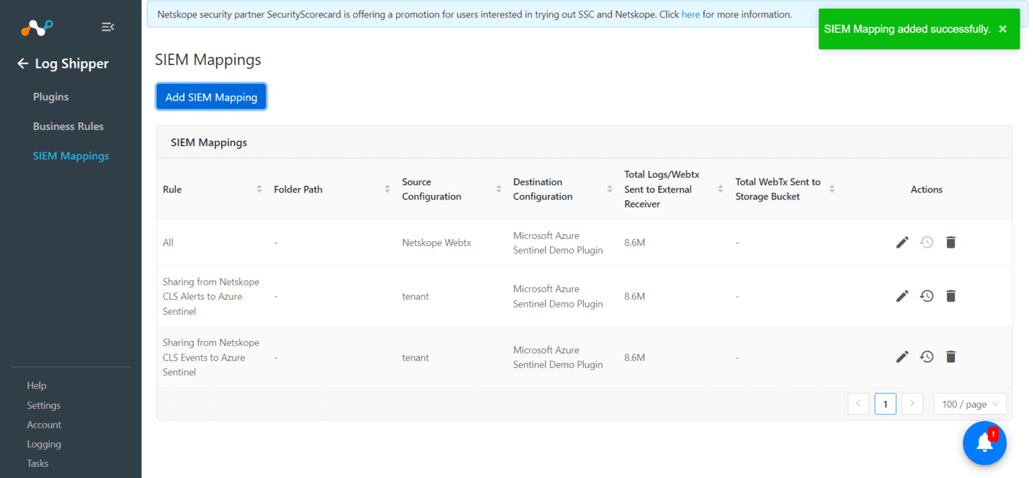Sort the table by Source Configuration column

(498, 189)
